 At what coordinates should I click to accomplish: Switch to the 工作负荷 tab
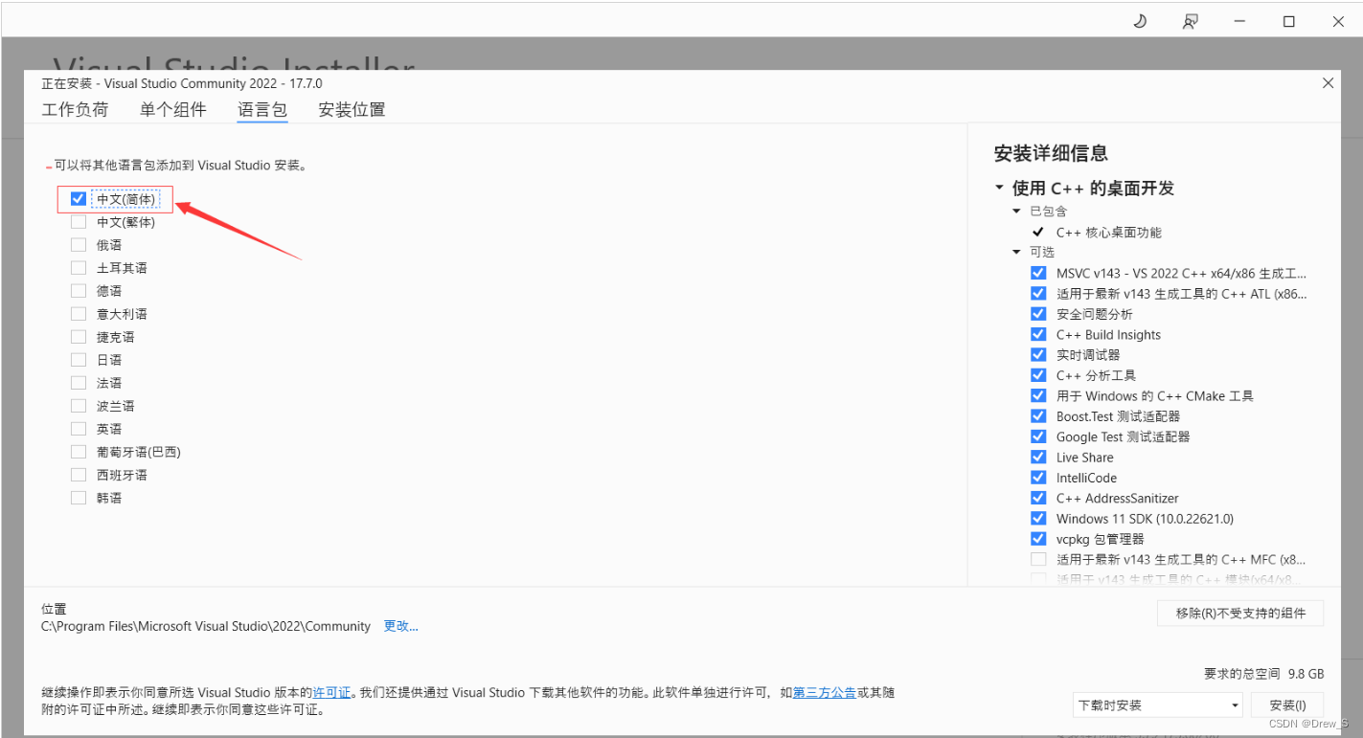click(75, 110)
